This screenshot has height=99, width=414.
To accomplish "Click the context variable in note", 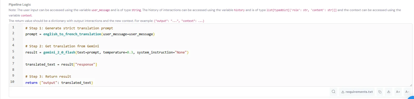I will (26, 16).
